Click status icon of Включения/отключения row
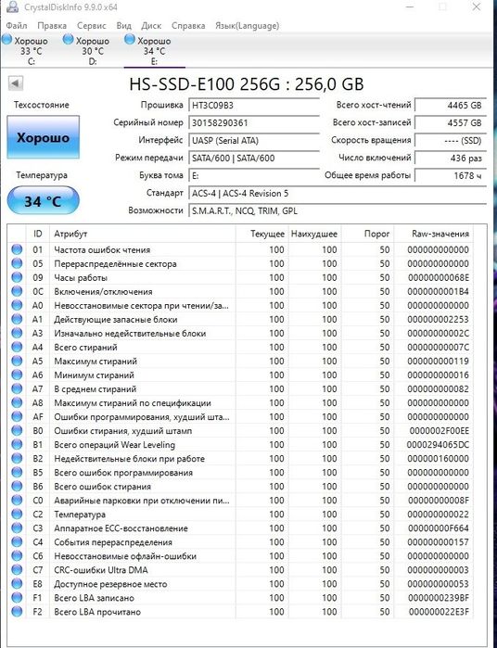 pos(17,291)
